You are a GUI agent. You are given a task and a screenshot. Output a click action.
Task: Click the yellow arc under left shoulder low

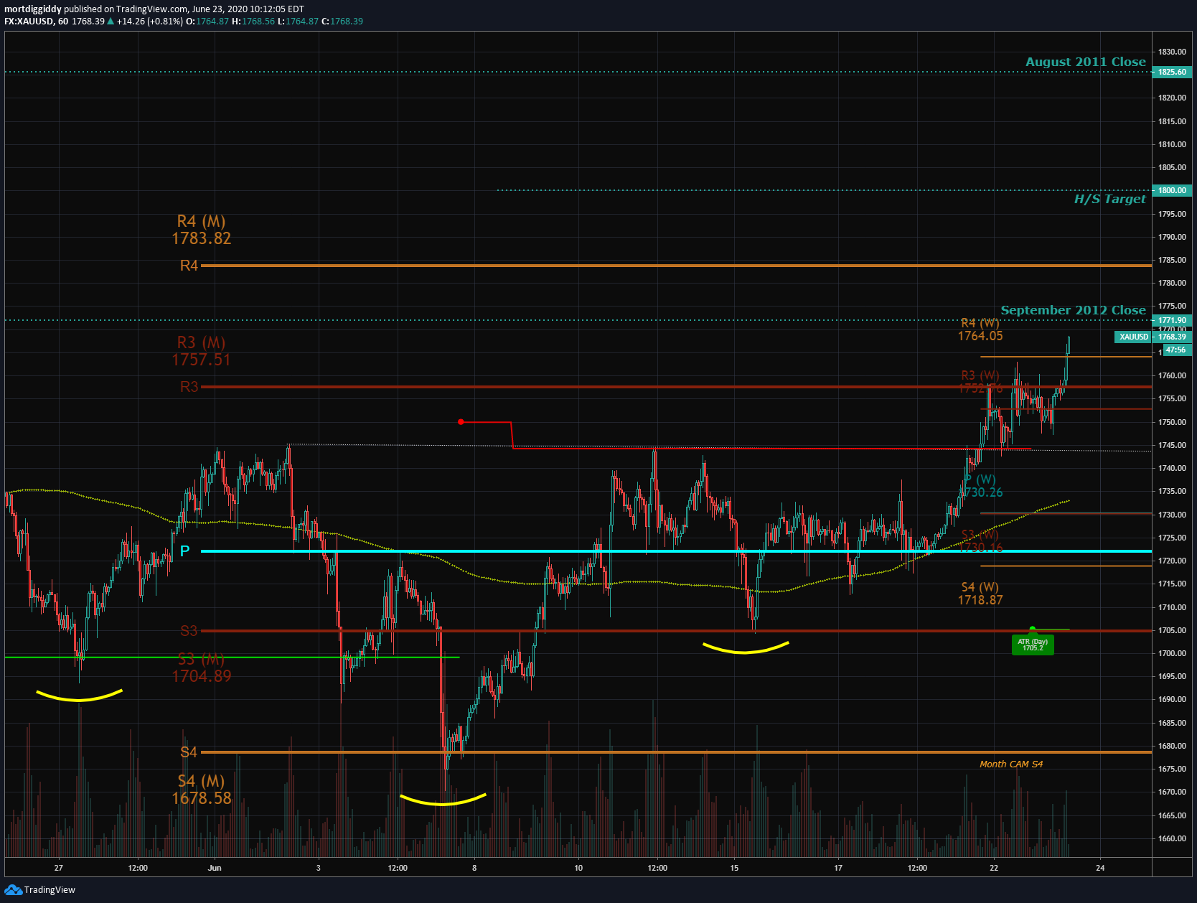coord(80,696)
